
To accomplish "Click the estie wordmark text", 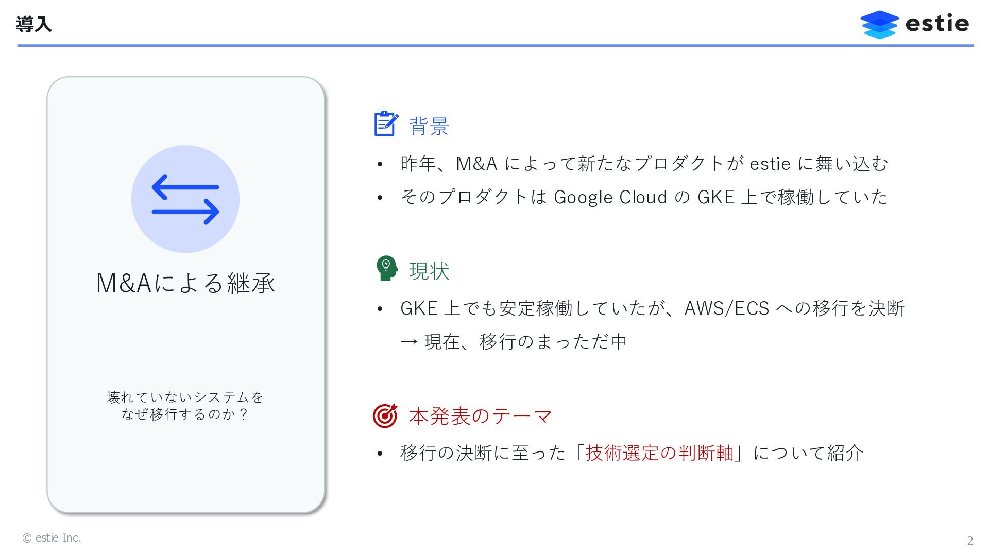I will 937,24.
